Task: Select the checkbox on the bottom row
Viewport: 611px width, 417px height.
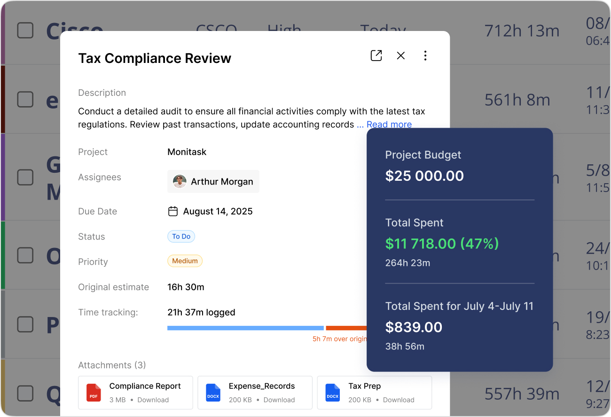Action: (x=25, y=394)
